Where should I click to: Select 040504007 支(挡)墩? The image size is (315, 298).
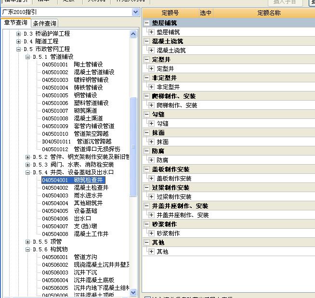pyautogui.click(x=69, y=226)
